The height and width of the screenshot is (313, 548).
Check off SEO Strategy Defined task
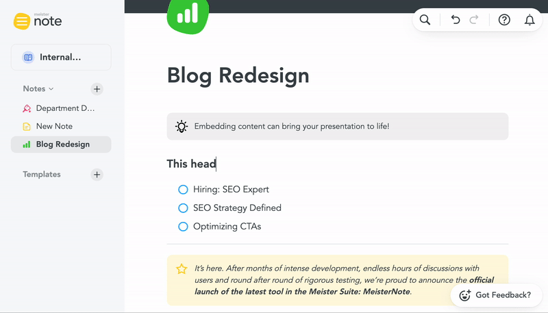click(183, 208)
